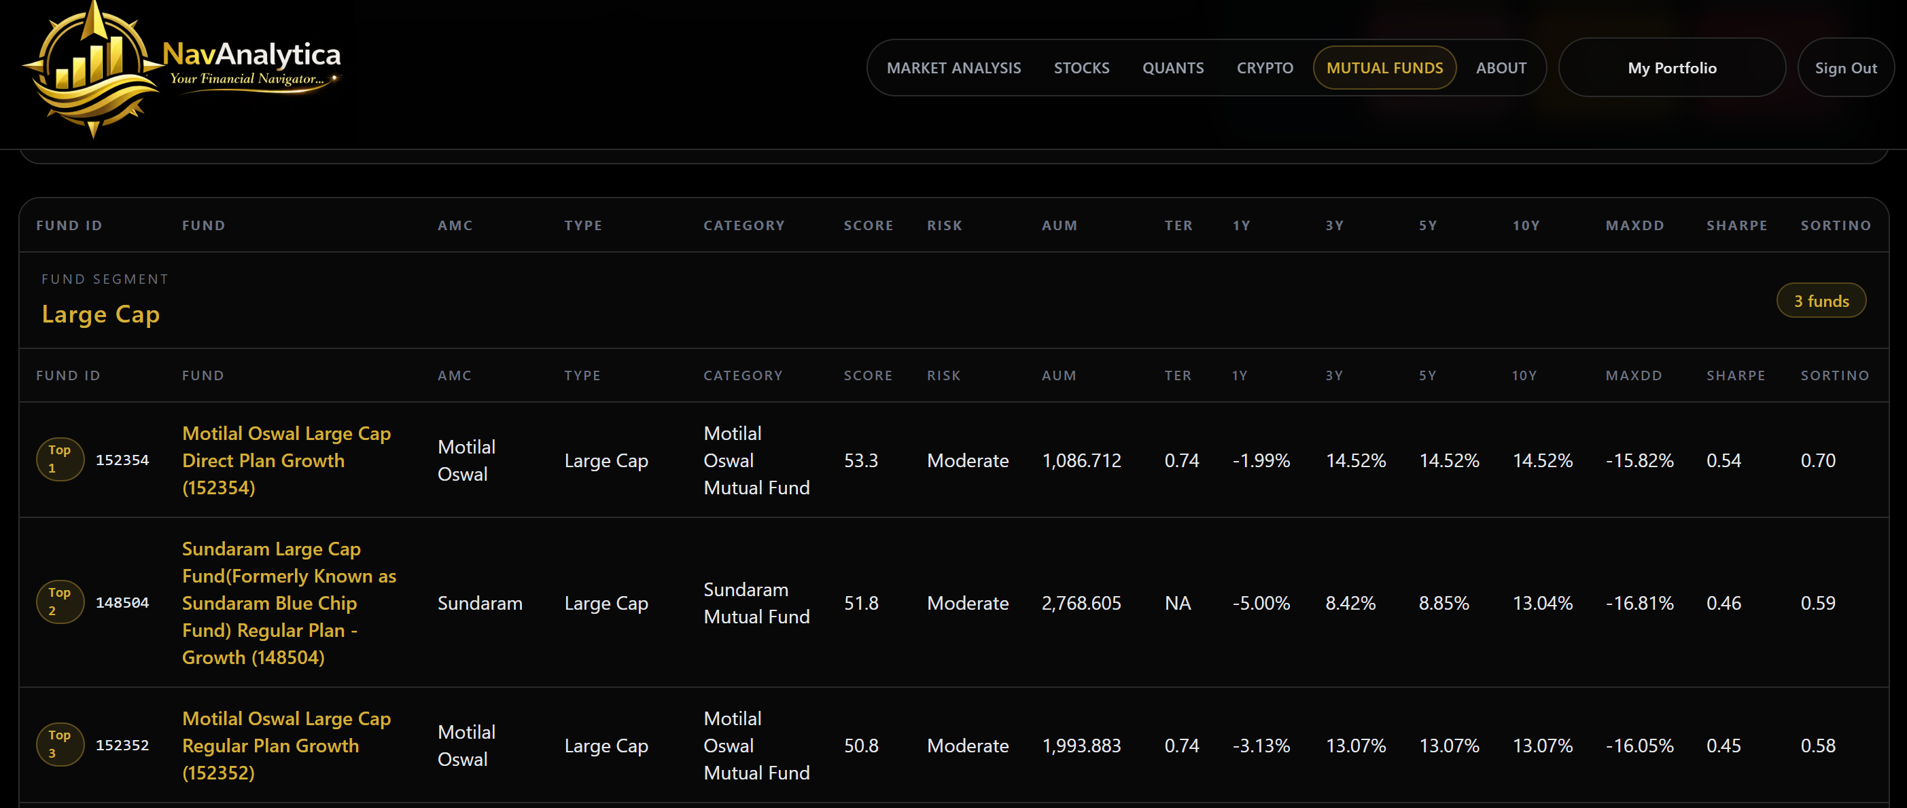Screen dimensions: 1907x808
Task: Open My Portfolio
Action: click(x=1672, y=68)
